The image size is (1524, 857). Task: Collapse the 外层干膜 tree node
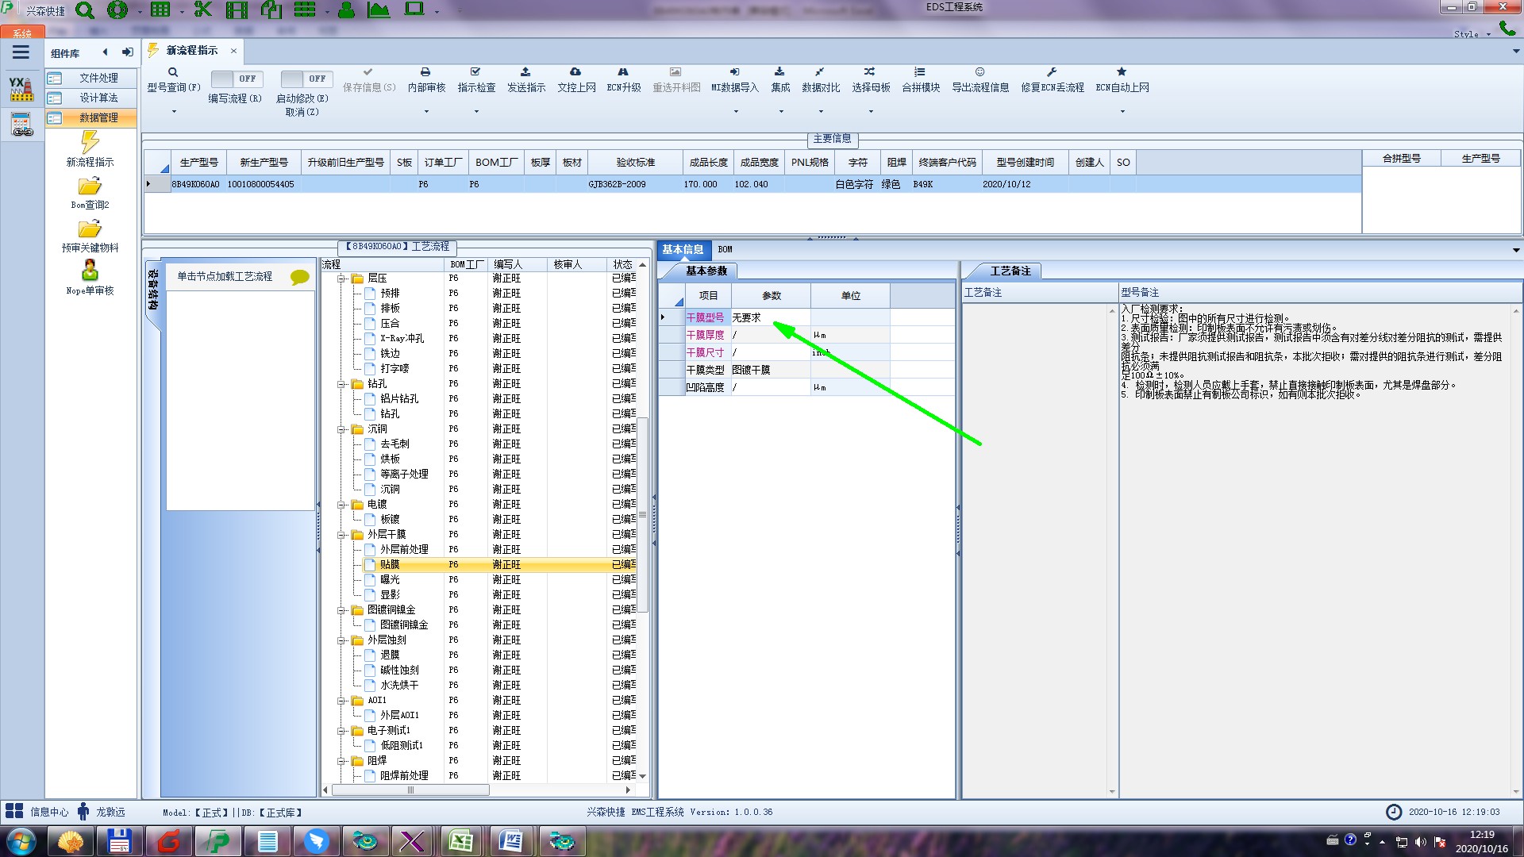341,535
